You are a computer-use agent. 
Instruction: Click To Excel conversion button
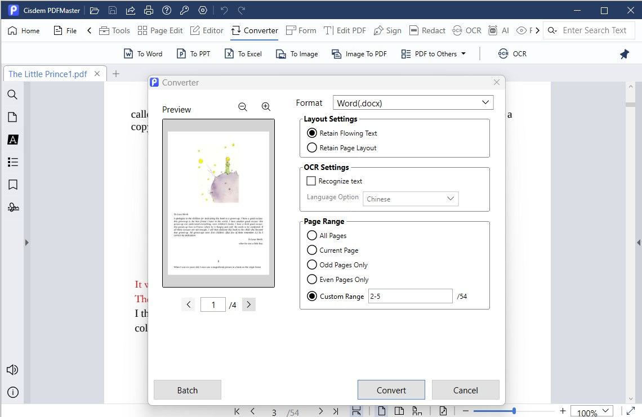[243, 54]
